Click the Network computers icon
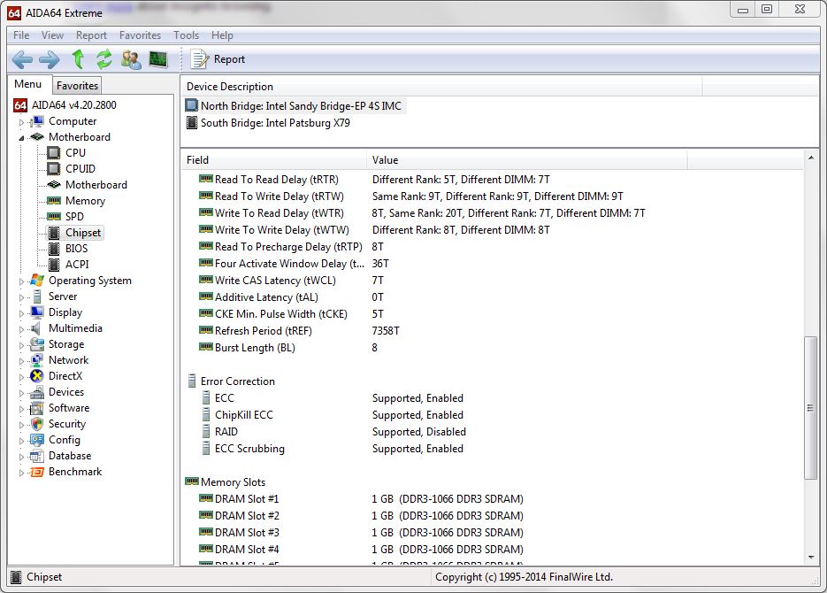Image resolution: width=827 pixels, height=593 pixels. click(37, 360)
